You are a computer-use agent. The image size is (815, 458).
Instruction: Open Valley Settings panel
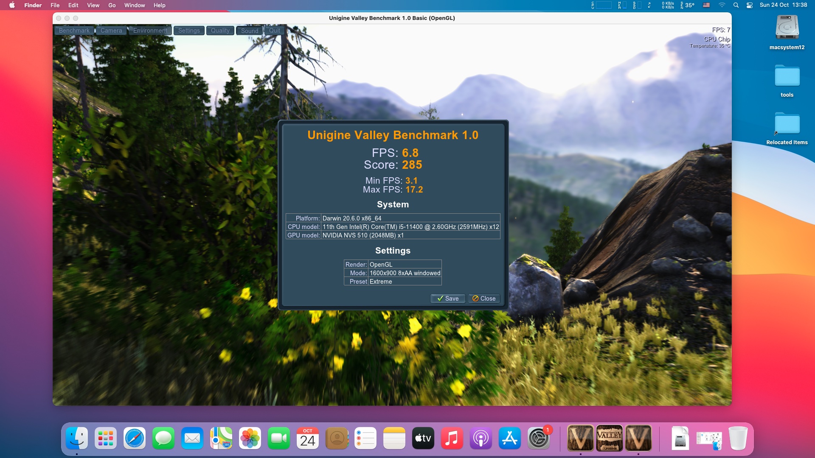coord(189,31)
